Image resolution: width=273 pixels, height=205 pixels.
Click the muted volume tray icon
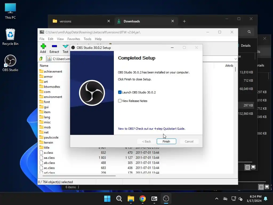(x=241, y=199)
